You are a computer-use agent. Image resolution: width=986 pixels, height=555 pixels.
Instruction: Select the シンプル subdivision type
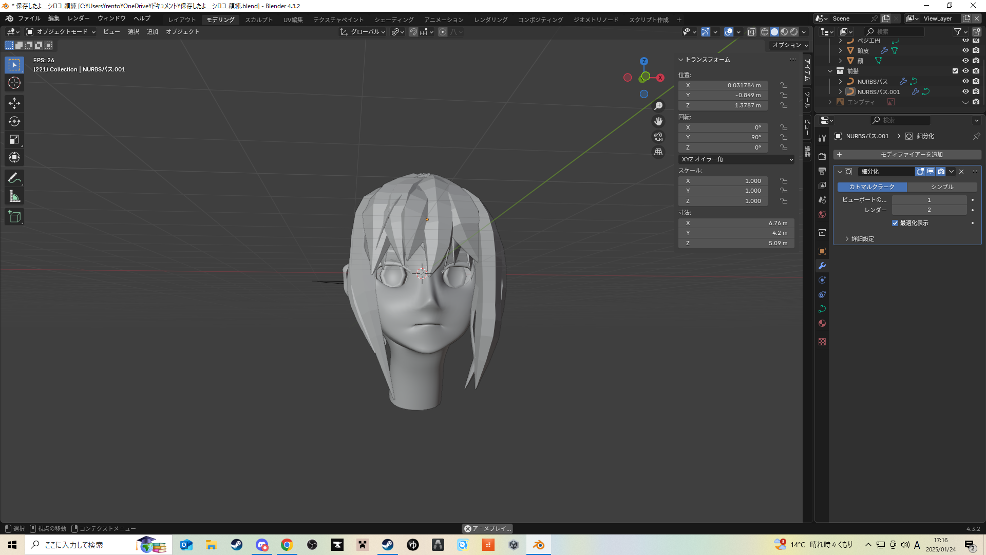coord(942,187)
